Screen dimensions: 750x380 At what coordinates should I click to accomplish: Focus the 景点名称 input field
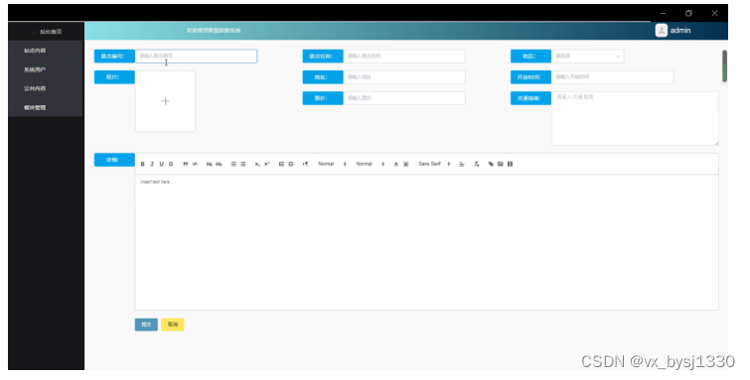click(x=404, y=56)
